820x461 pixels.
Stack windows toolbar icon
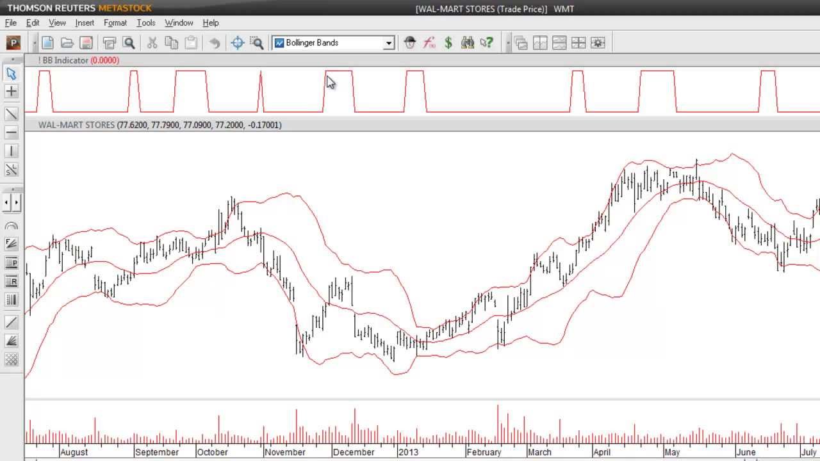tap(559, 43)
